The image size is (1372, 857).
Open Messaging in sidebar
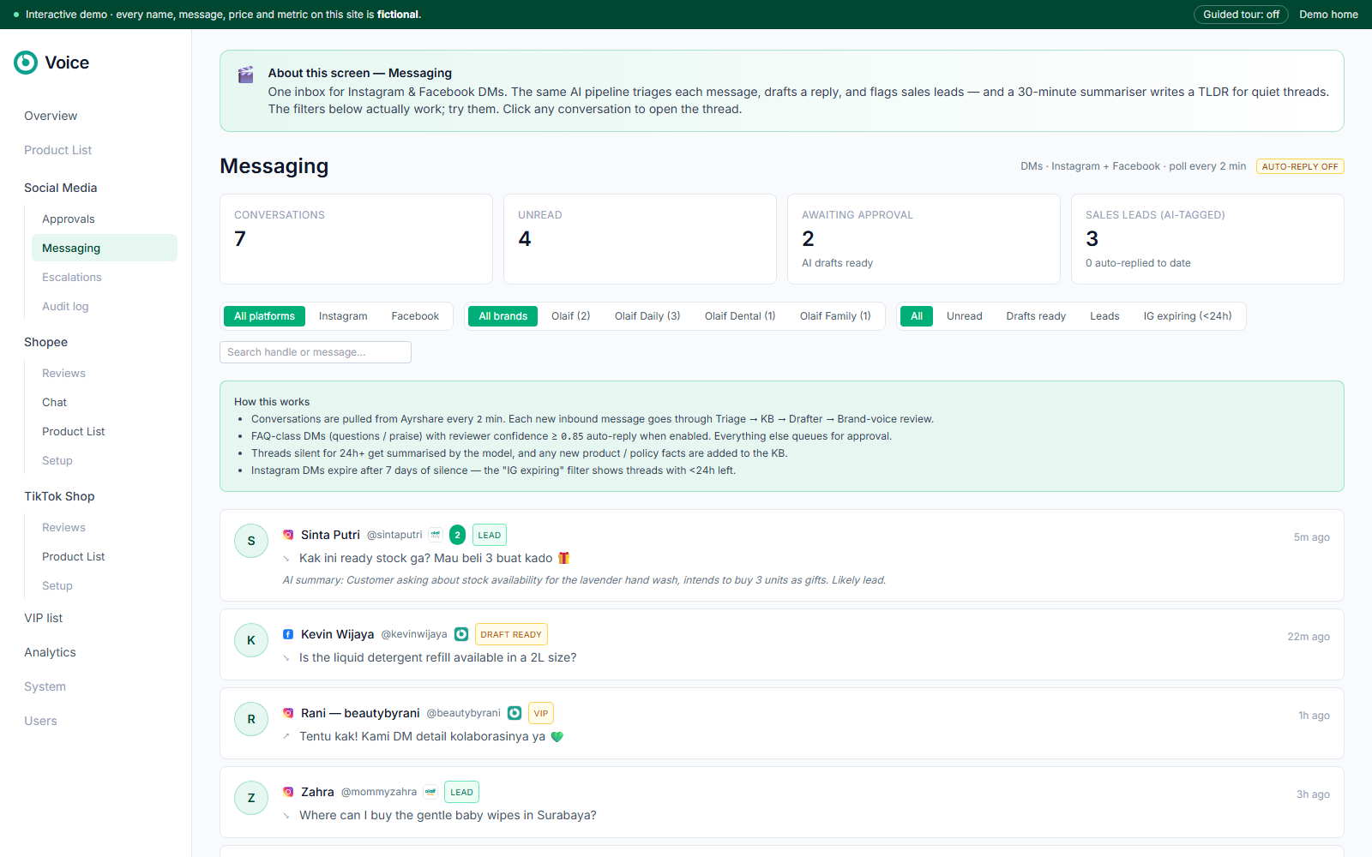point(105,248)
